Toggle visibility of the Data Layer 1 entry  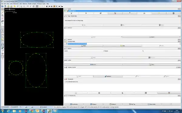tap(65, 11)
